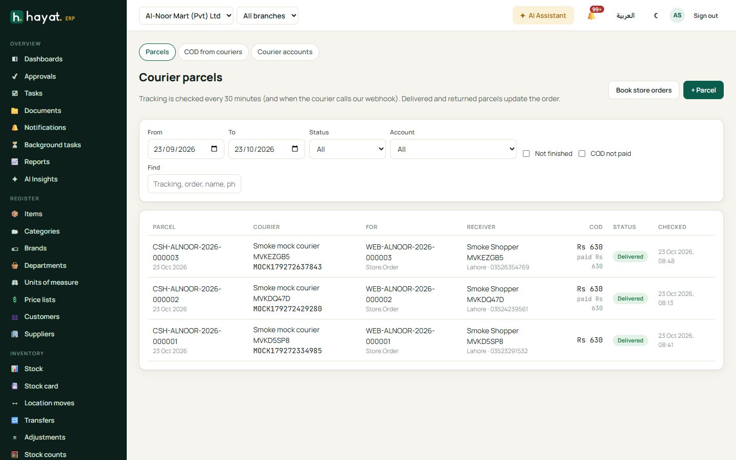Click the Suppliers building icon

point(15,334)
